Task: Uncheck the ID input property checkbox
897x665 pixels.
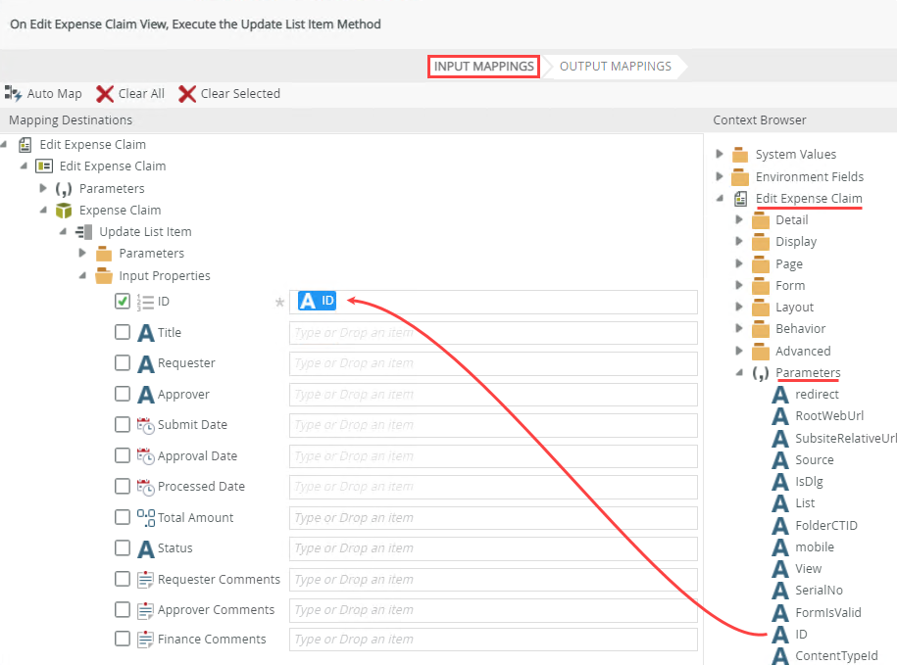Action: [123, 302]
